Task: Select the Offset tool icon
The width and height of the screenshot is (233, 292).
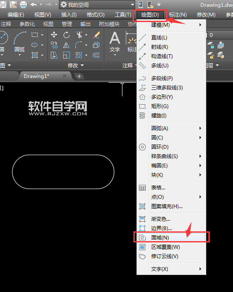Action: [x=97, y=55]
